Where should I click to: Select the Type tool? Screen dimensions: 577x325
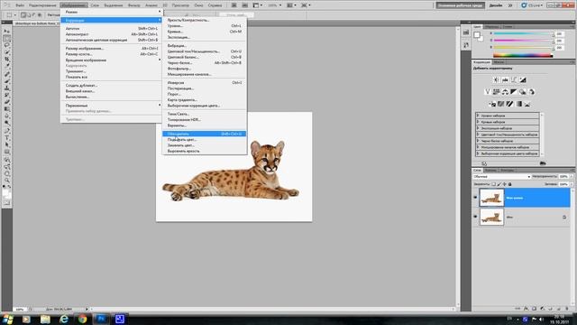6,138
